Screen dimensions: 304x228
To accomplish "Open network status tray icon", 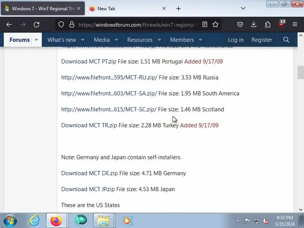I will pos(256,221).
